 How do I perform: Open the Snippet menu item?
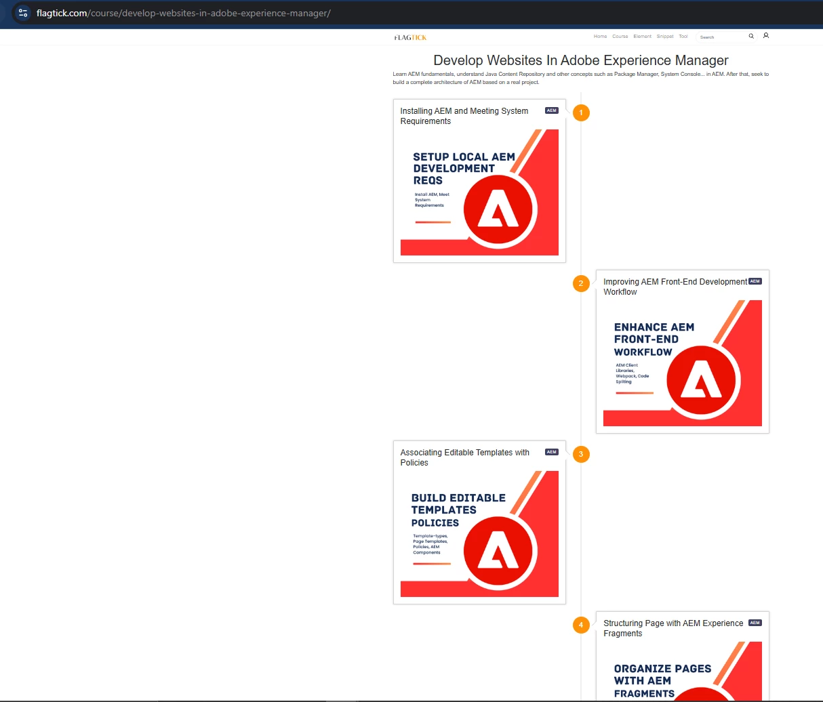click(665, 37)
